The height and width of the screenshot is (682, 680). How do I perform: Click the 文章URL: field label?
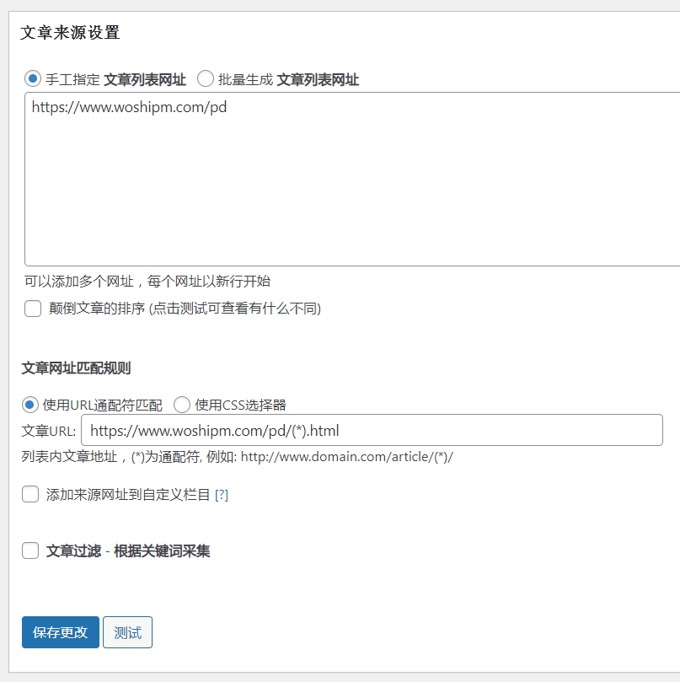[49, 431]
